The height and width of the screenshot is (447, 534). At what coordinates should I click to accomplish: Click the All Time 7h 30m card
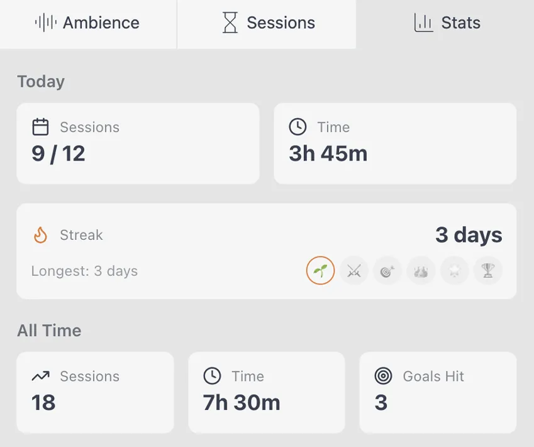(266, 392)
